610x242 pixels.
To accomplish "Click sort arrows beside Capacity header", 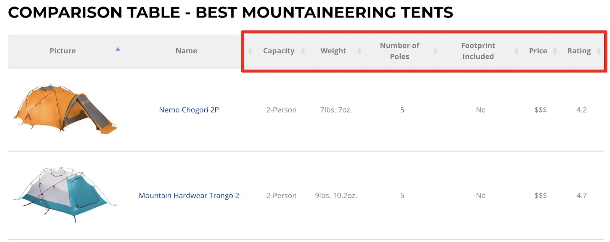I will pos(303,51).
